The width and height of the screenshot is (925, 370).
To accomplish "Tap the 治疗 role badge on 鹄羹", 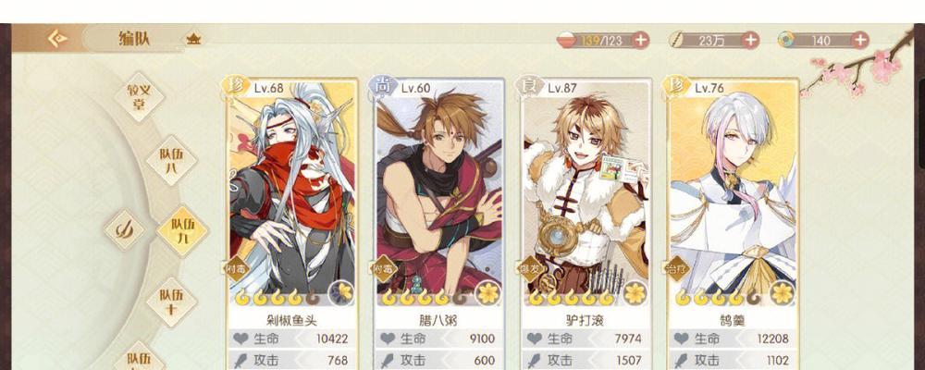I will click(x=677, y=268).
